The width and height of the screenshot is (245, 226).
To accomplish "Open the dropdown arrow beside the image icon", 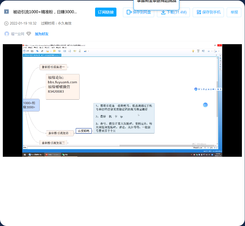I will click(88, 51).
